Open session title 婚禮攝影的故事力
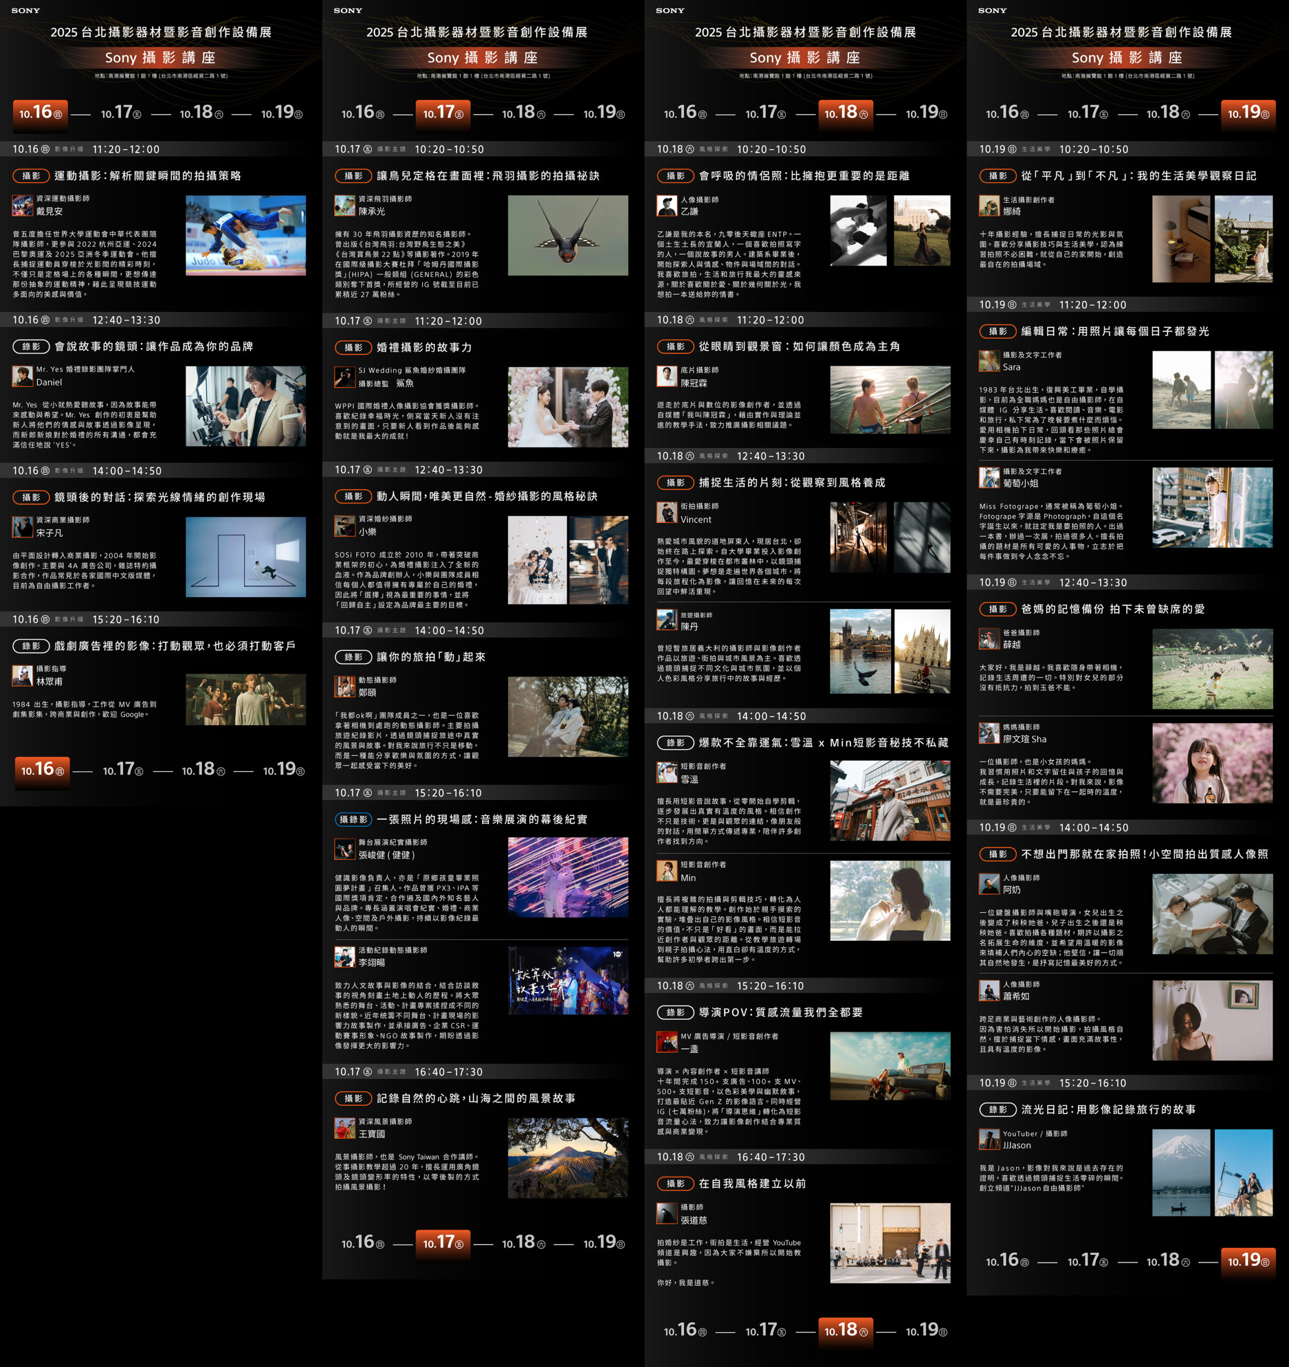Screen dimensions: 1289x1367 [424, 347]
